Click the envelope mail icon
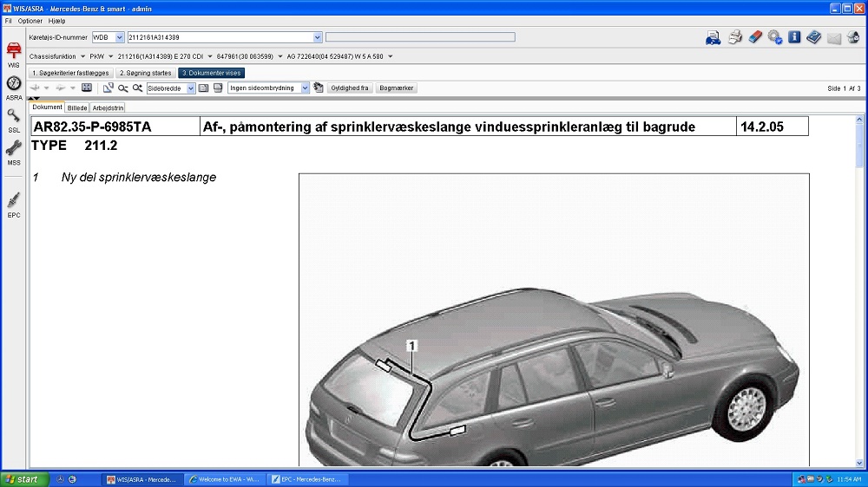 [833, 38]
